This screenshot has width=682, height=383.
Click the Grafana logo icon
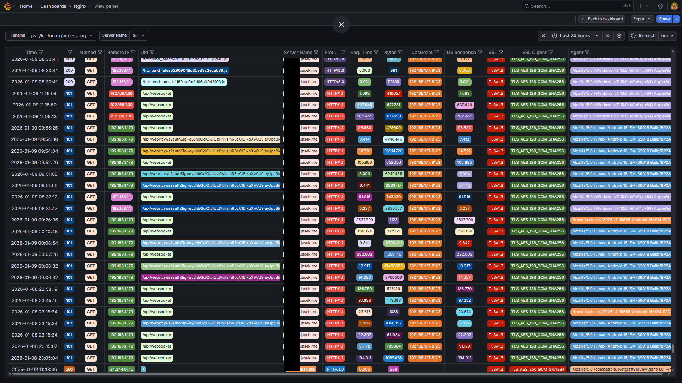[x=7, y=6]
